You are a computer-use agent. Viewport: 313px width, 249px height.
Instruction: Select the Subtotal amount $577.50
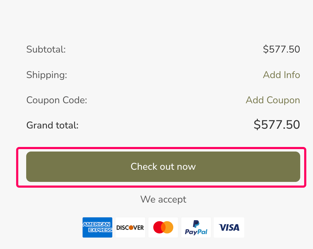281,49
